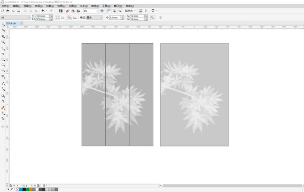
Task: Toggle current page layout button
Action: coord(75,18)
